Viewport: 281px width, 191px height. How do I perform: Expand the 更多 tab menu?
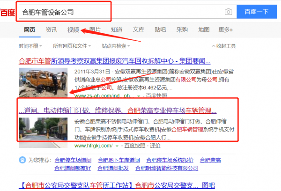tap(225, 30)
